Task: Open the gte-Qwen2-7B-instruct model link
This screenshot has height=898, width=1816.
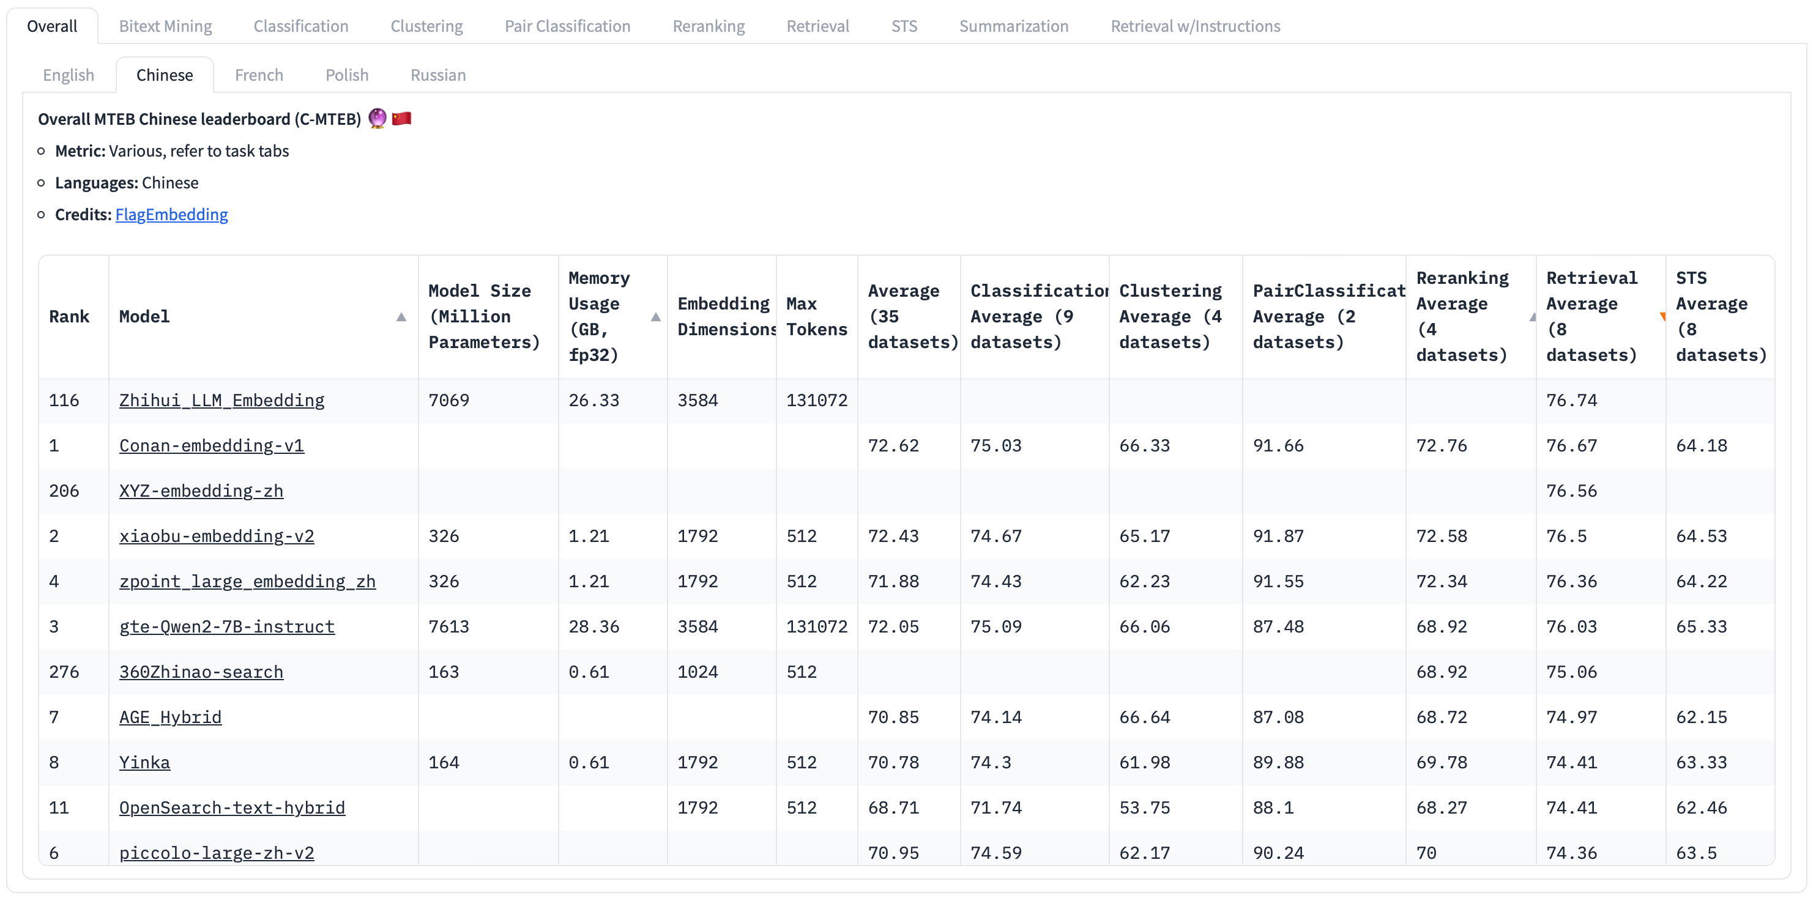Action: click(226, 626)
